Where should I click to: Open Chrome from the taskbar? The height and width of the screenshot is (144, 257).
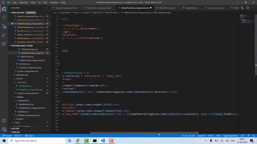pos(78,140)
